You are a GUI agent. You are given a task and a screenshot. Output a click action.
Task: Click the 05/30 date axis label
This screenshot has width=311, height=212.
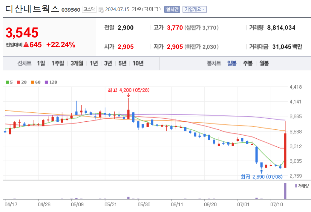144,205
